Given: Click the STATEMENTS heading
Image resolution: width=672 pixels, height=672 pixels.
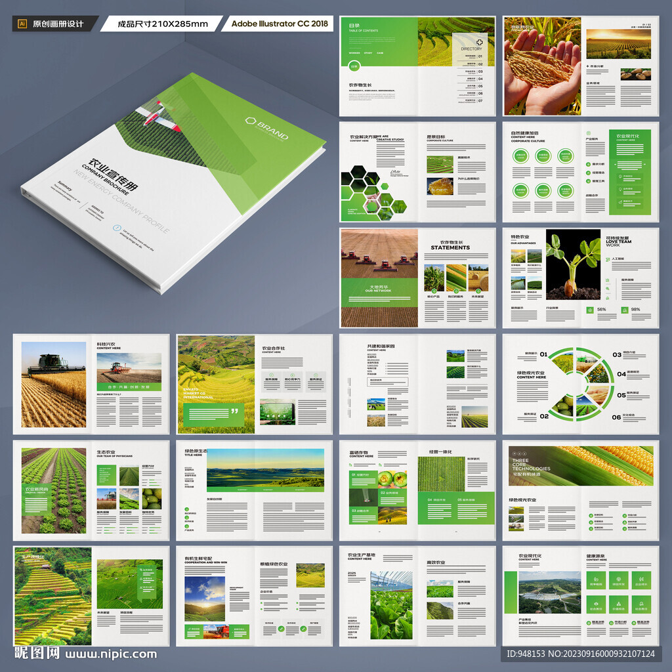Looking at the screenshot, I should tap(450, 247).
